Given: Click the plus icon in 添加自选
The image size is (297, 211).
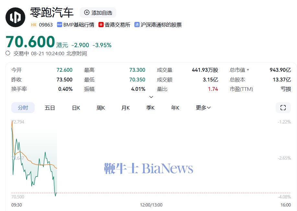Looking at the screenshot, I should 86,13.
